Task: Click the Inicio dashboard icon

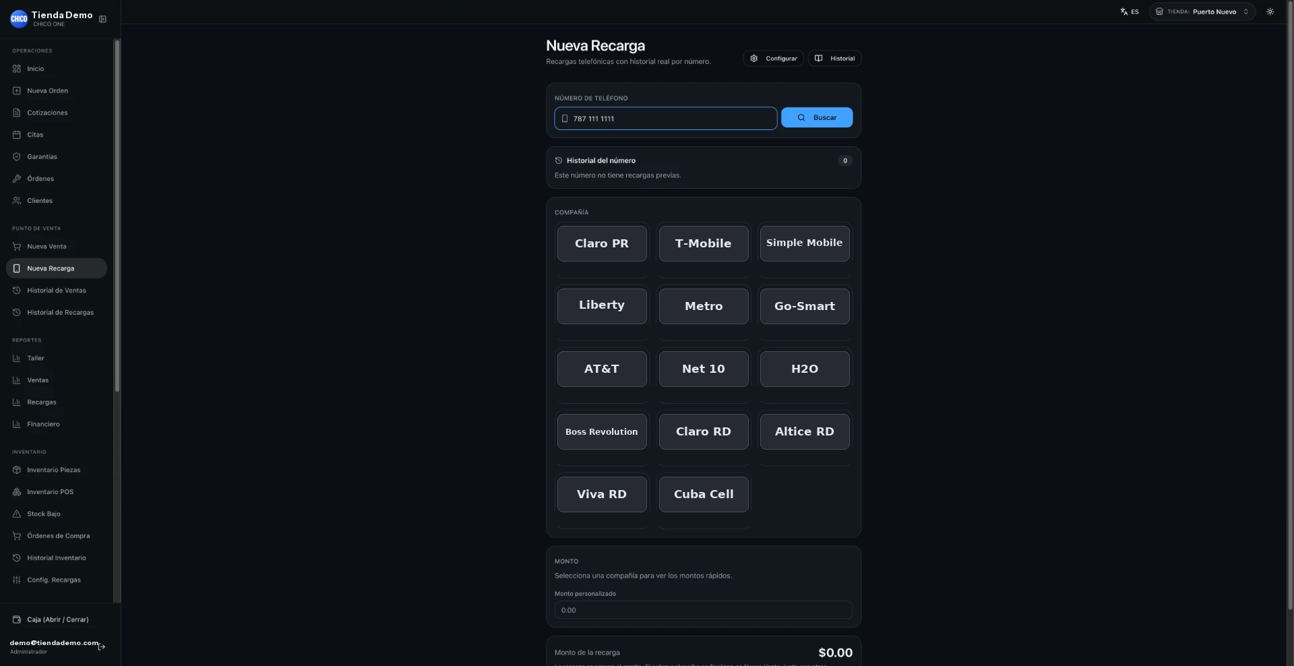Action: (17, 69)
